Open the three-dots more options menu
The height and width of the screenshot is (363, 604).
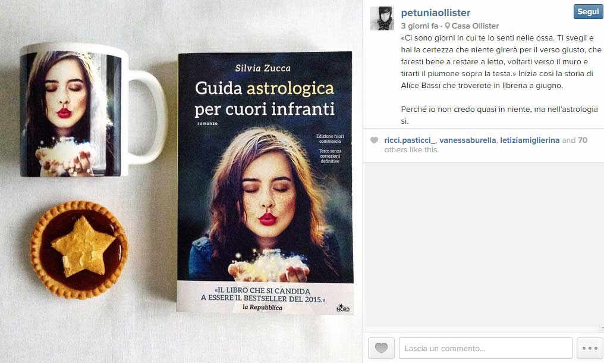(x=590, y=348)
